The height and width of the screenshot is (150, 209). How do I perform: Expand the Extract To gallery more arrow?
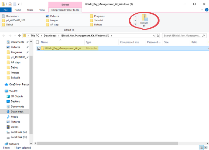[135, 25]
